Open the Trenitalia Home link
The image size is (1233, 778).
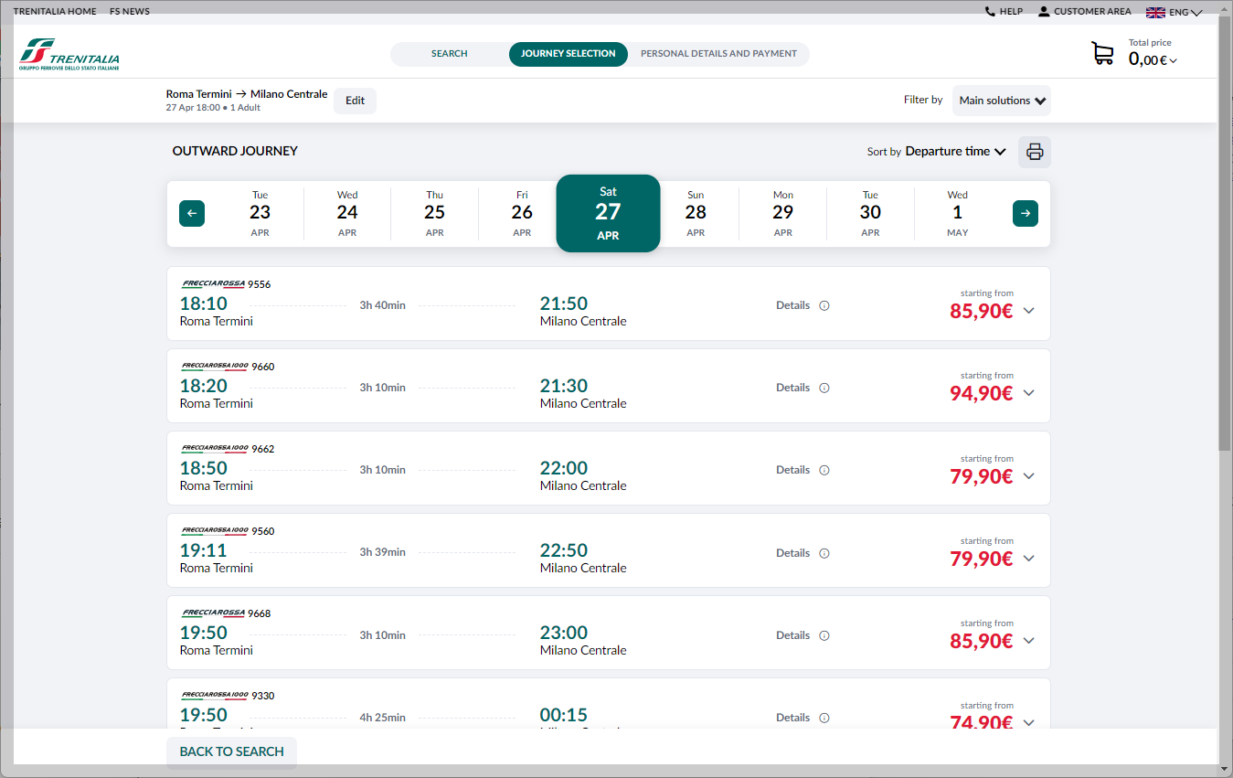tap(55, 12)
